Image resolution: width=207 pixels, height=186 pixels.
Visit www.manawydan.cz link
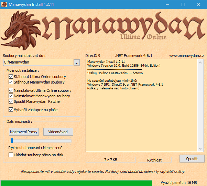[x=186, y=56]
